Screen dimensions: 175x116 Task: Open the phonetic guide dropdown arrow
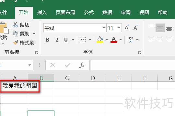[137, 40]
